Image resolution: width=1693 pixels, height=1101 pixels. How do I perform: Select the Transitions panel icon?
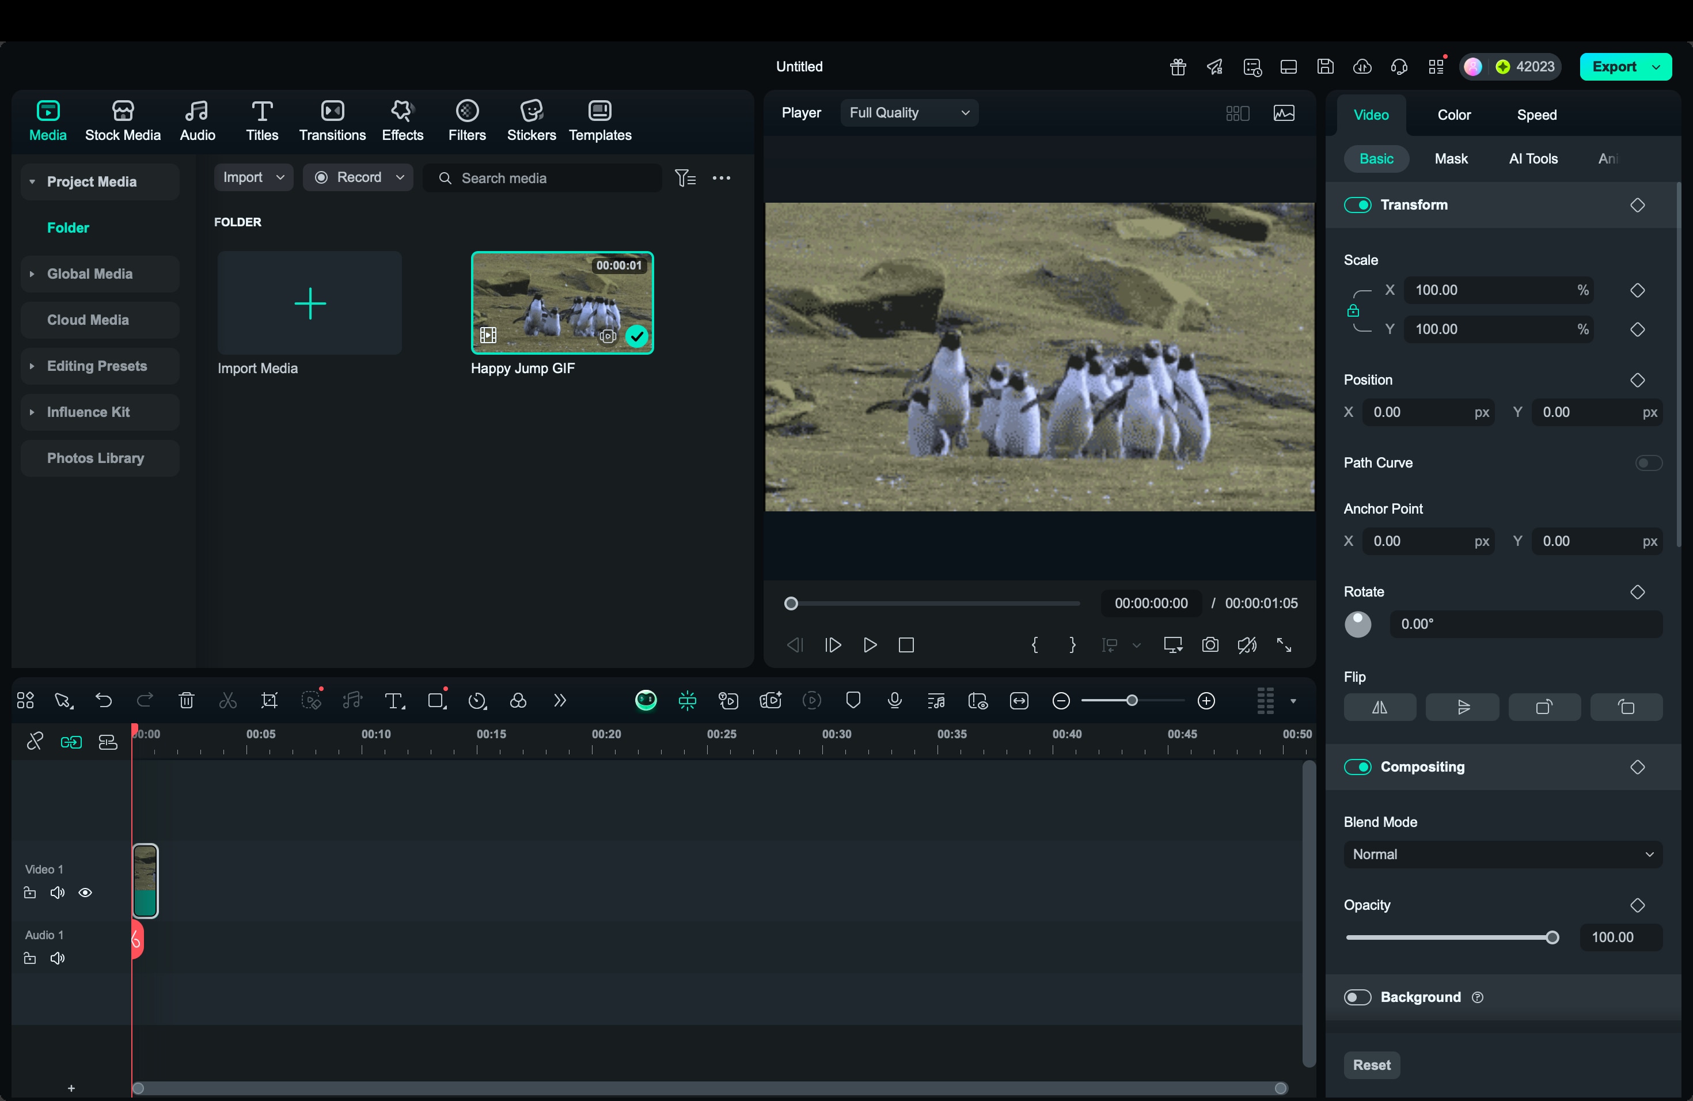[x=332, y=120]
